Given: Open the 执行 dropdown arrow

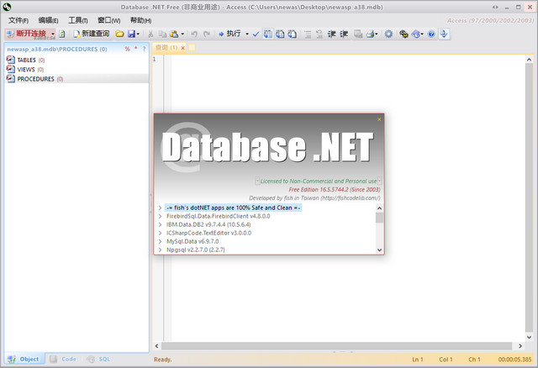Looking at the screenshot, I should click(246, 34).
